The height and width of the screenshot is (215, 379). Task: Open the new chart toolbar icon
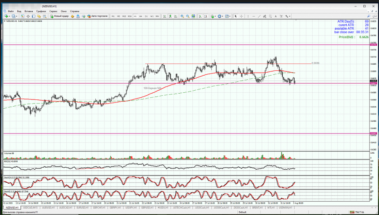[x=6, y=16]
